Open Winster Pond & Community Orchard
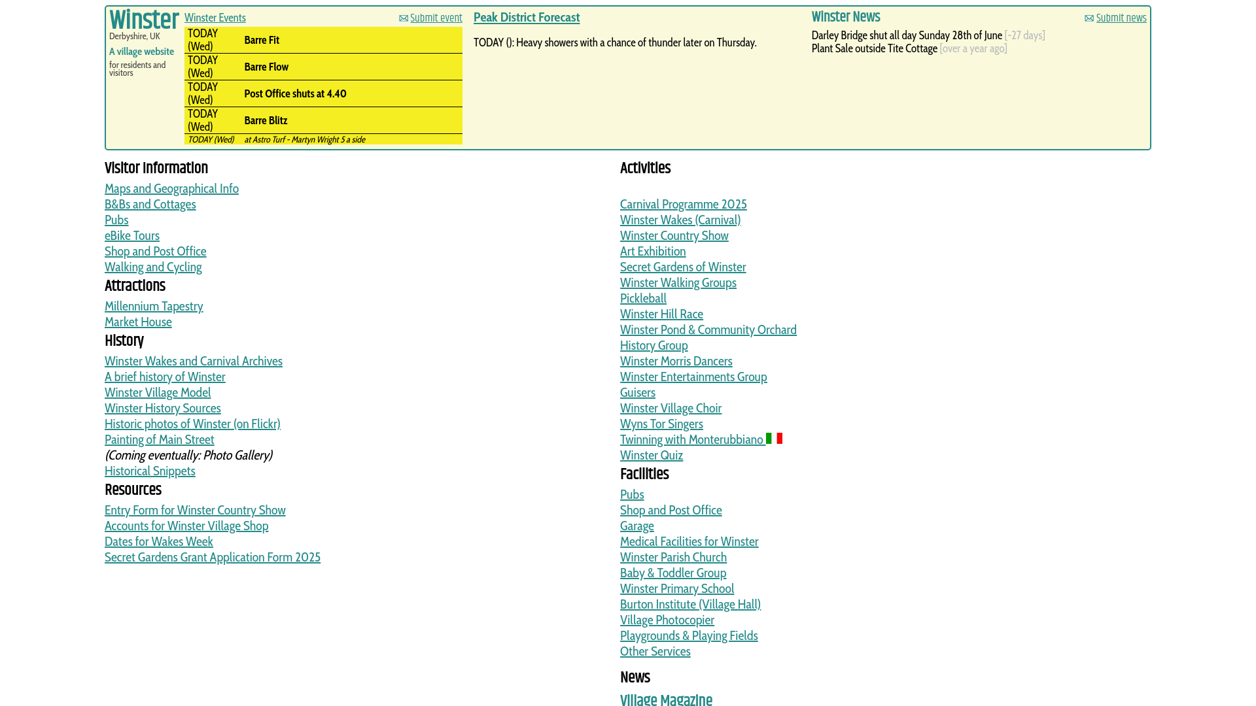Image resolution: width=1256 pixels, height=706 pixels. coord(708,329)
